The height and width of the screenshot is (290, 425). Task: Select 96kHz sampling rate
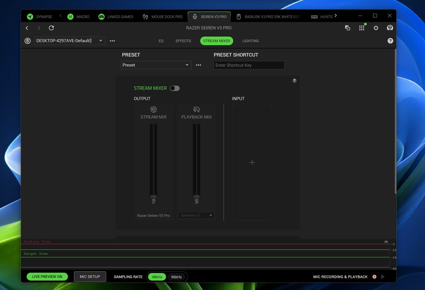pos(176,277)
